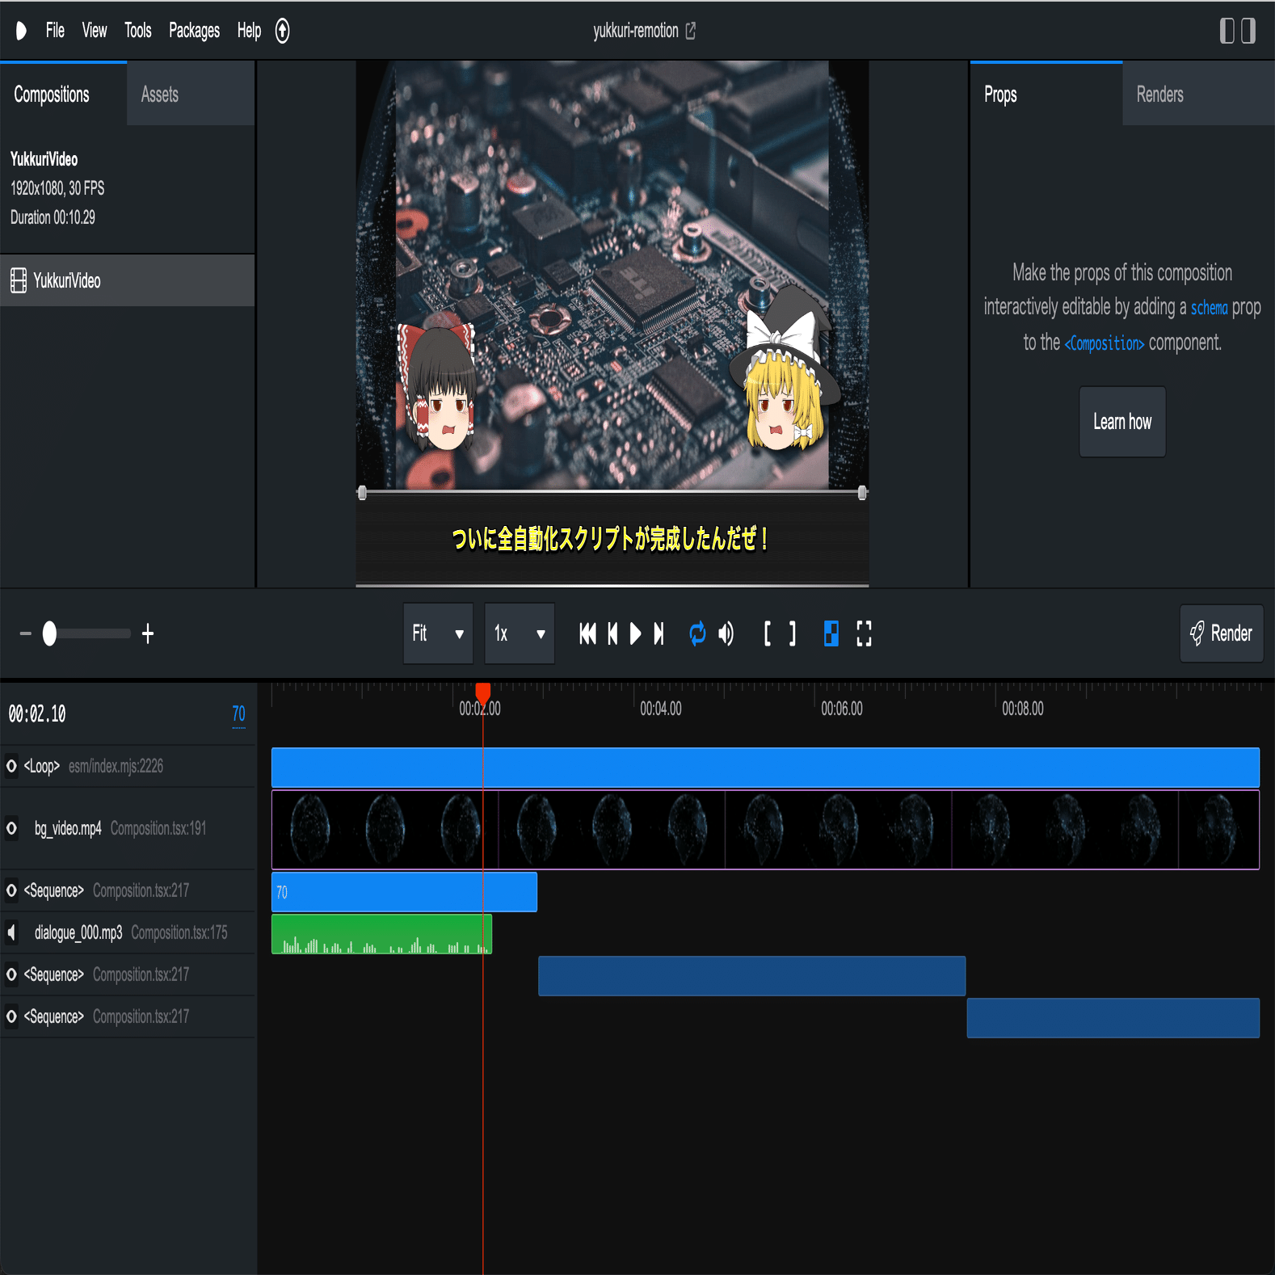The image size is (1275, 1275).
Task: Click the Remotion logo icon
Action: pyautogui.click(x=21, y=31)
